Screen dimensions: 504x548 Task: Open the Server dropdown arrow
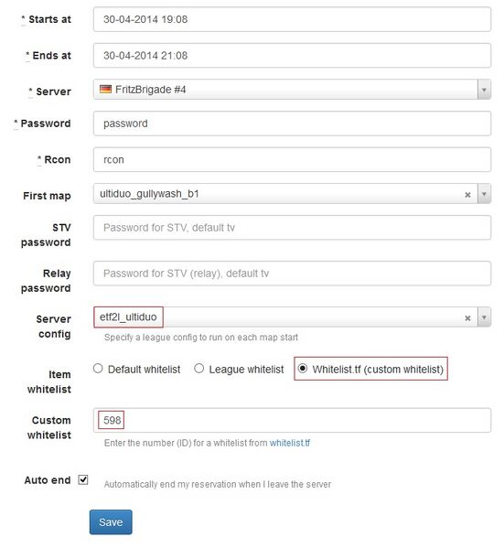[x=484, y=90]
